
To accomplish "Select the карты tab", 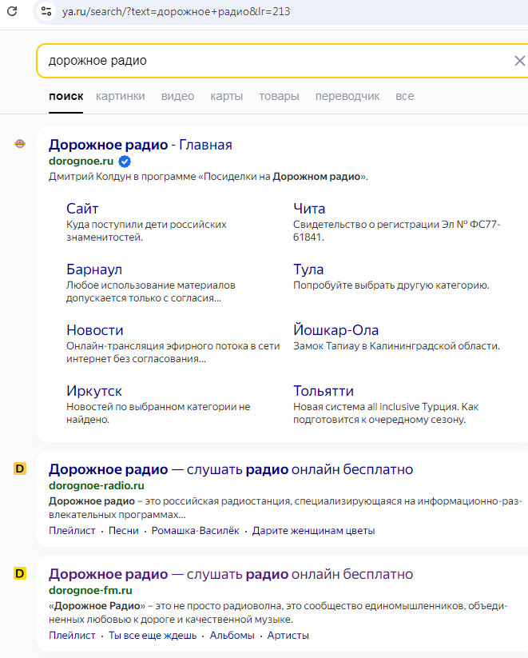I will pyautogui.click(x=226, y=96).
